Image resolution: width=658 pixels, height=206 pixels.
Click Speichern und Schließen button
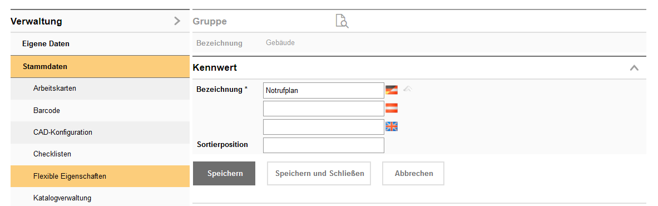319,173
